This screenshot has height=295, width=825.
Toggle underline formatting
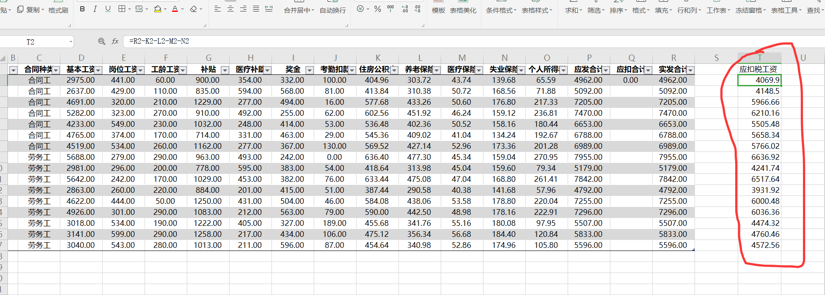click(x=108, y=9)
